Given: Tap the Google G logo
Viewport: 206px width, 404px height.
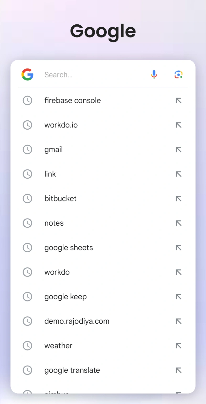Looking at the screenshot, I should pyautogui.click(x=28, y=75).
